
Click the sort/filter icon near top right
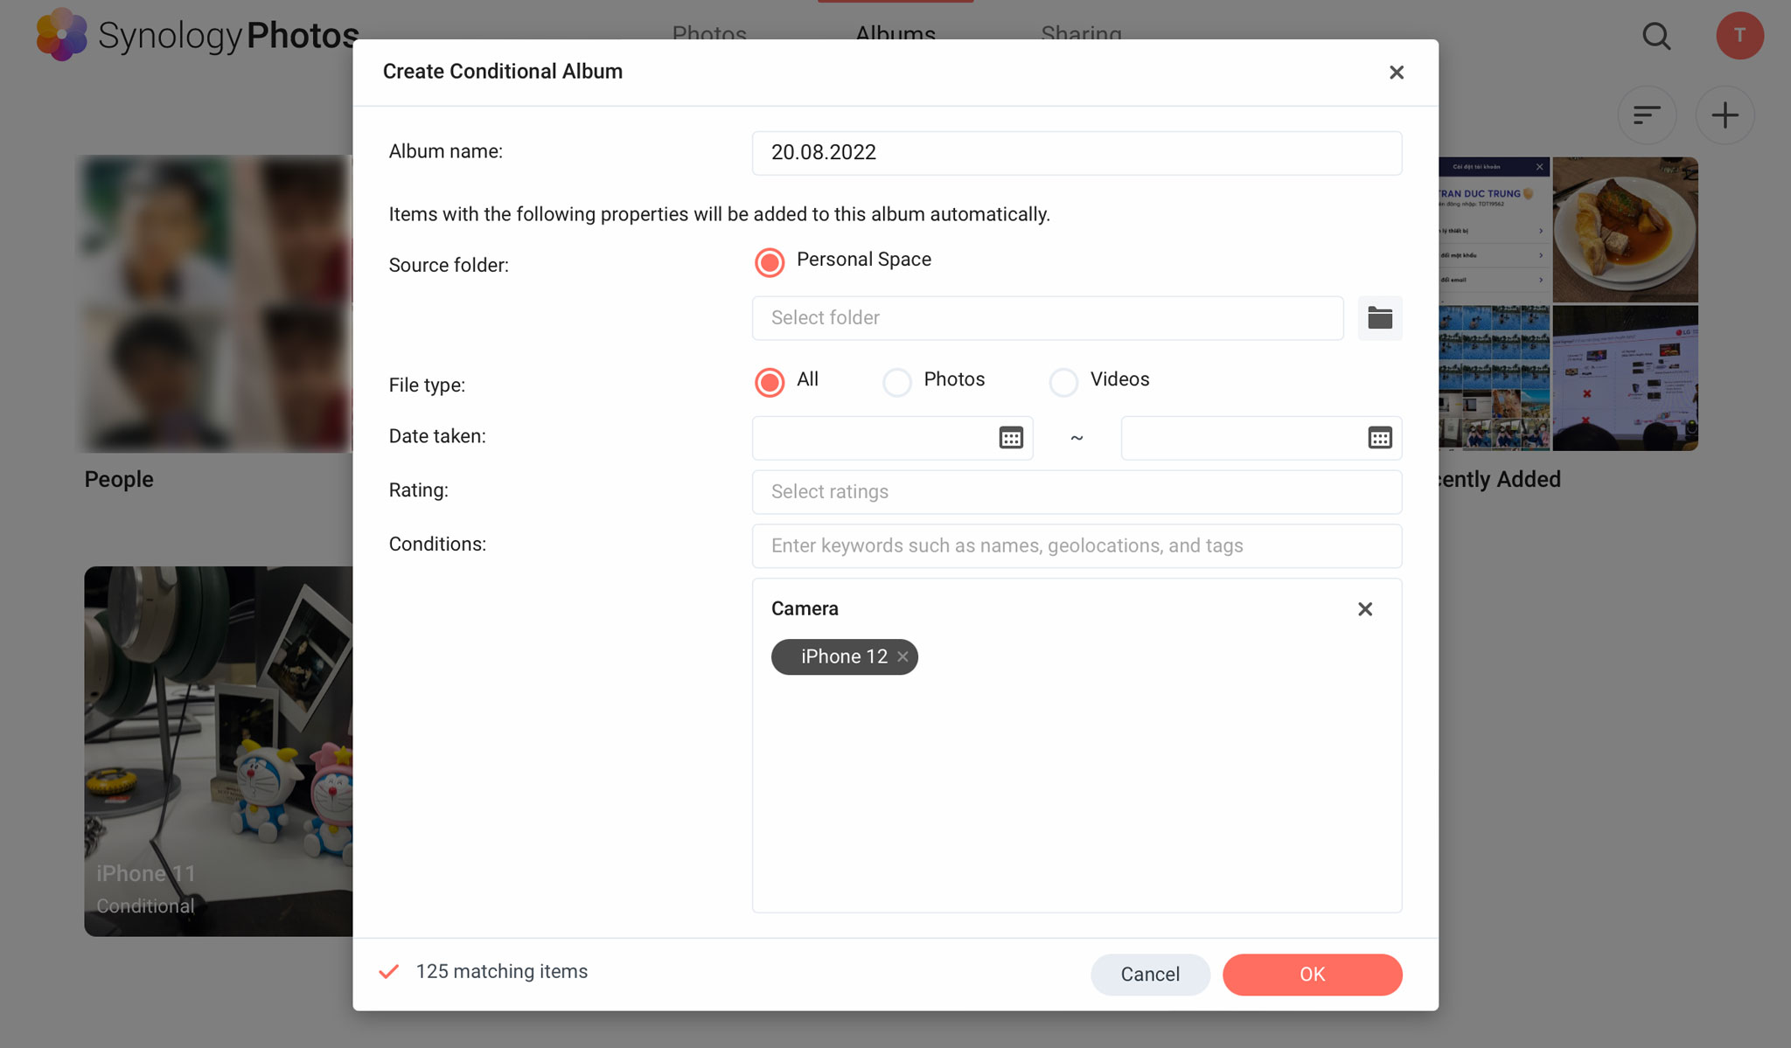pyautogui.click(x=1648, y=115)
